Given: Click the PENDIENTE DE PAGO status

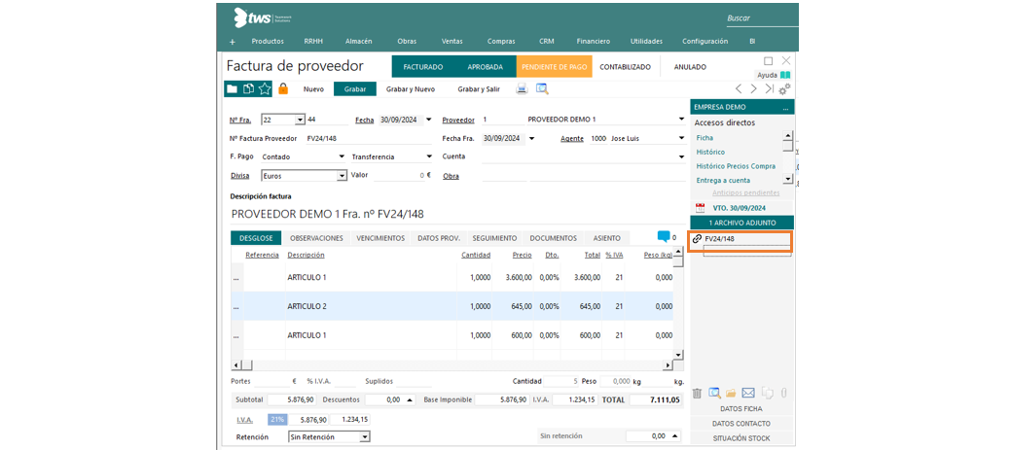Looking at the screenshot, I should click(554, 67).
